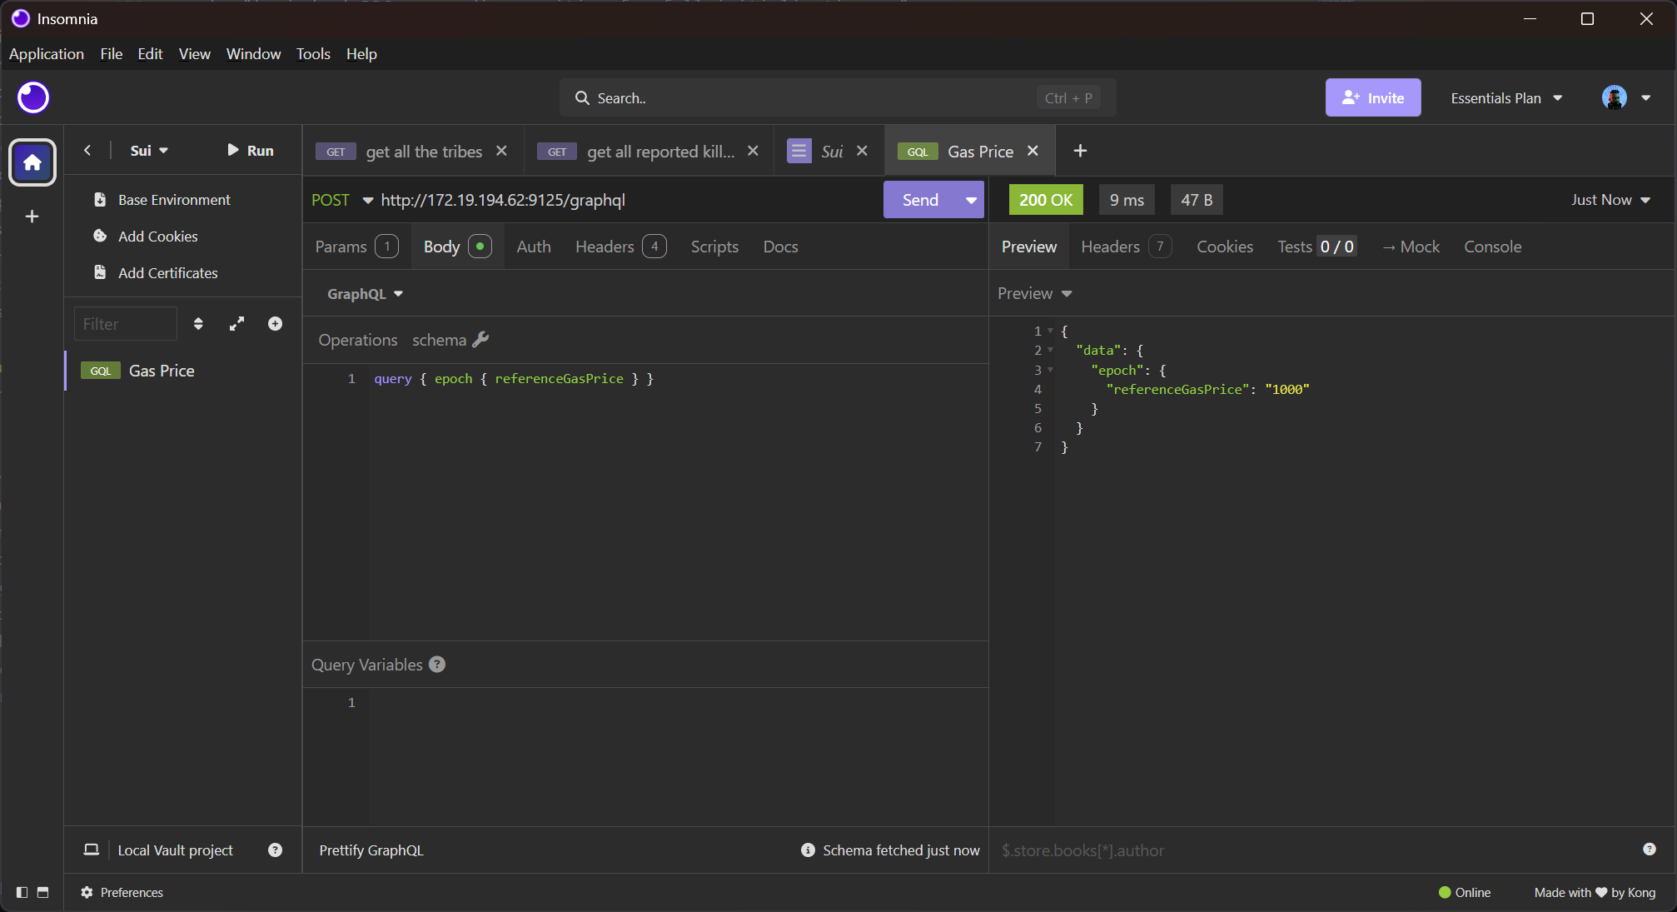Click the search magnifier in the top bar
This screenshot has height=912, width=1677.
pos(583,97)
